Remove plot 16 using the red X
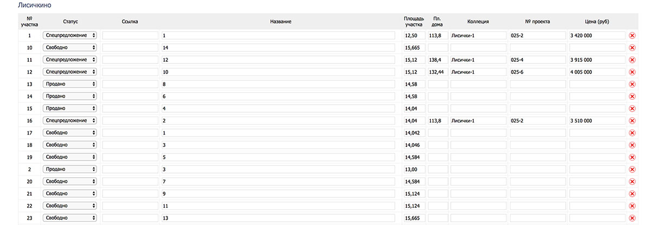The image size is (651, 225). (632, 121)
